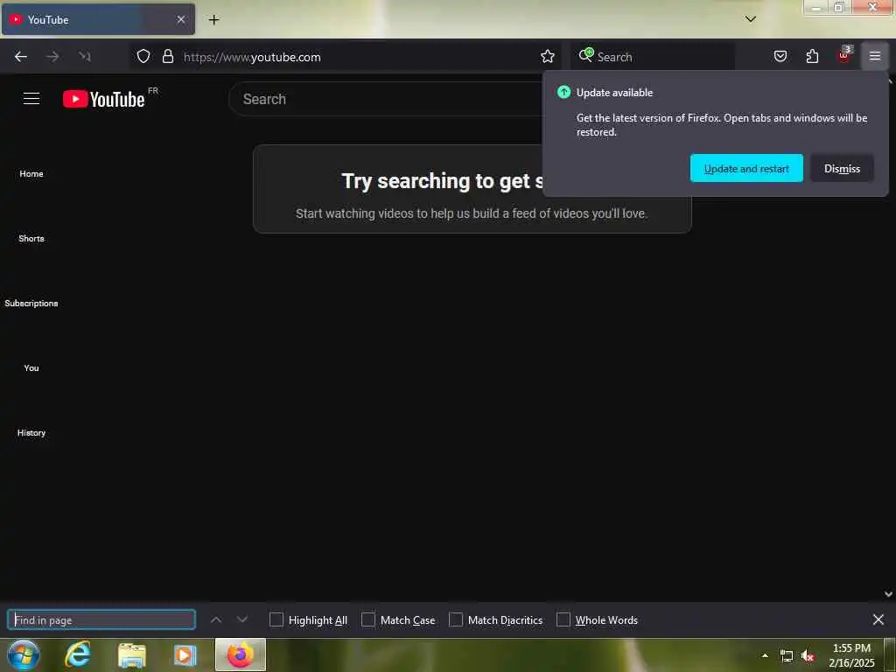Screen dimensions: 896x672
Task: Launch Internet Explorer from taskbar
Action: tap(78, 654)
